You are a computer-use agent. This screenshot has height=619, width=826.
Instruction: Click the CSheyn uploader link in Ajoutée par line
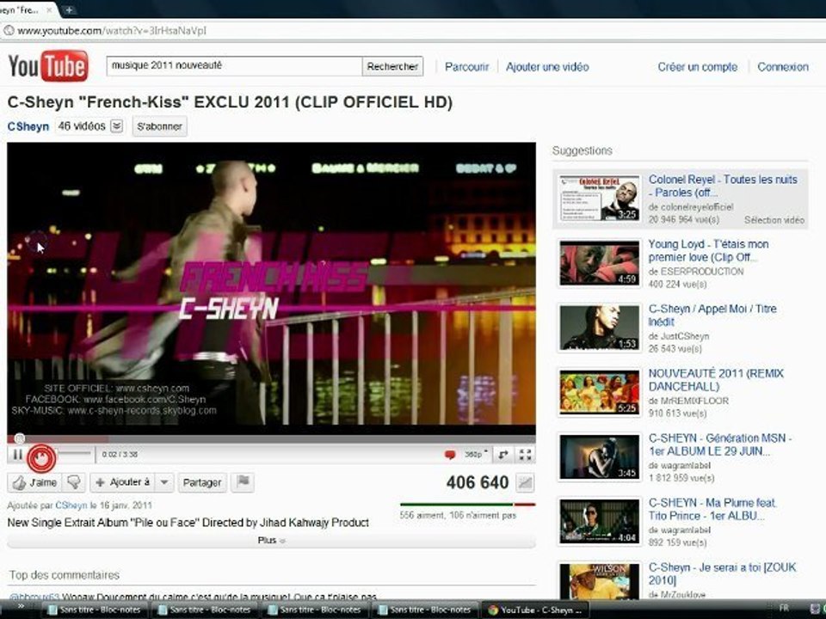pyautogui.click(x=71, y=506)
